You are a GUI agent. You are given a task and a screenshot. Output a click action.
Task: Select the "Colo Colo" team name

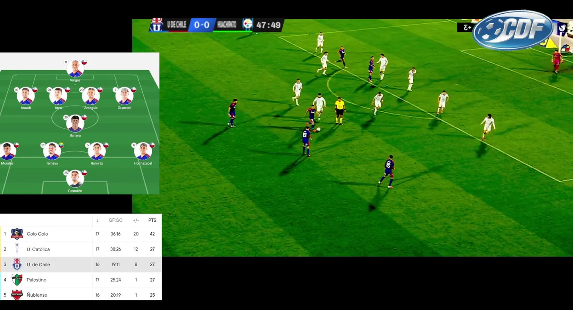38,234
